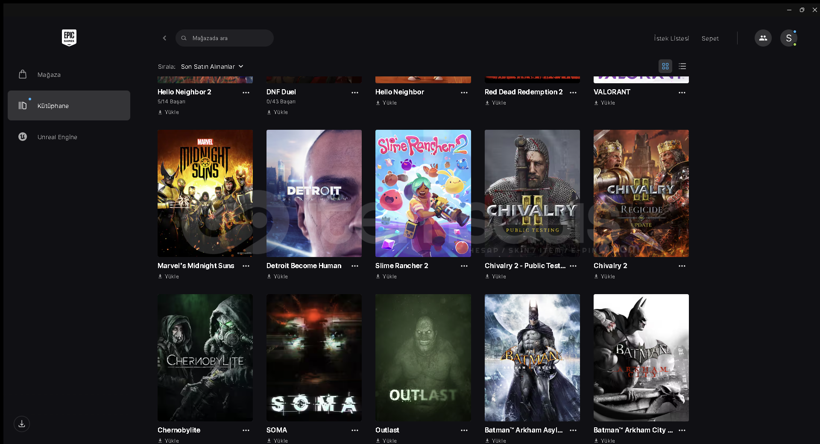Select the Chernobylite cover art
This screenshot has height=444, width=820.
(205, 358)
